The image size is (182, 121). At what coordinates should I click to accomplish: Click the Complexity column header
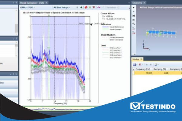click(x=175, y=69)
